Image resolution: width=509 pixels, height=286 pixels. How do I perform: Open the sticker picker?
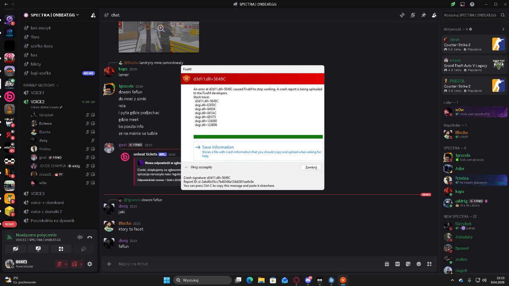(408, 264)
